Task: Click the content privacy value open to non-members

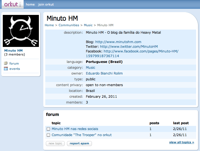Action: tap(104, 85)
